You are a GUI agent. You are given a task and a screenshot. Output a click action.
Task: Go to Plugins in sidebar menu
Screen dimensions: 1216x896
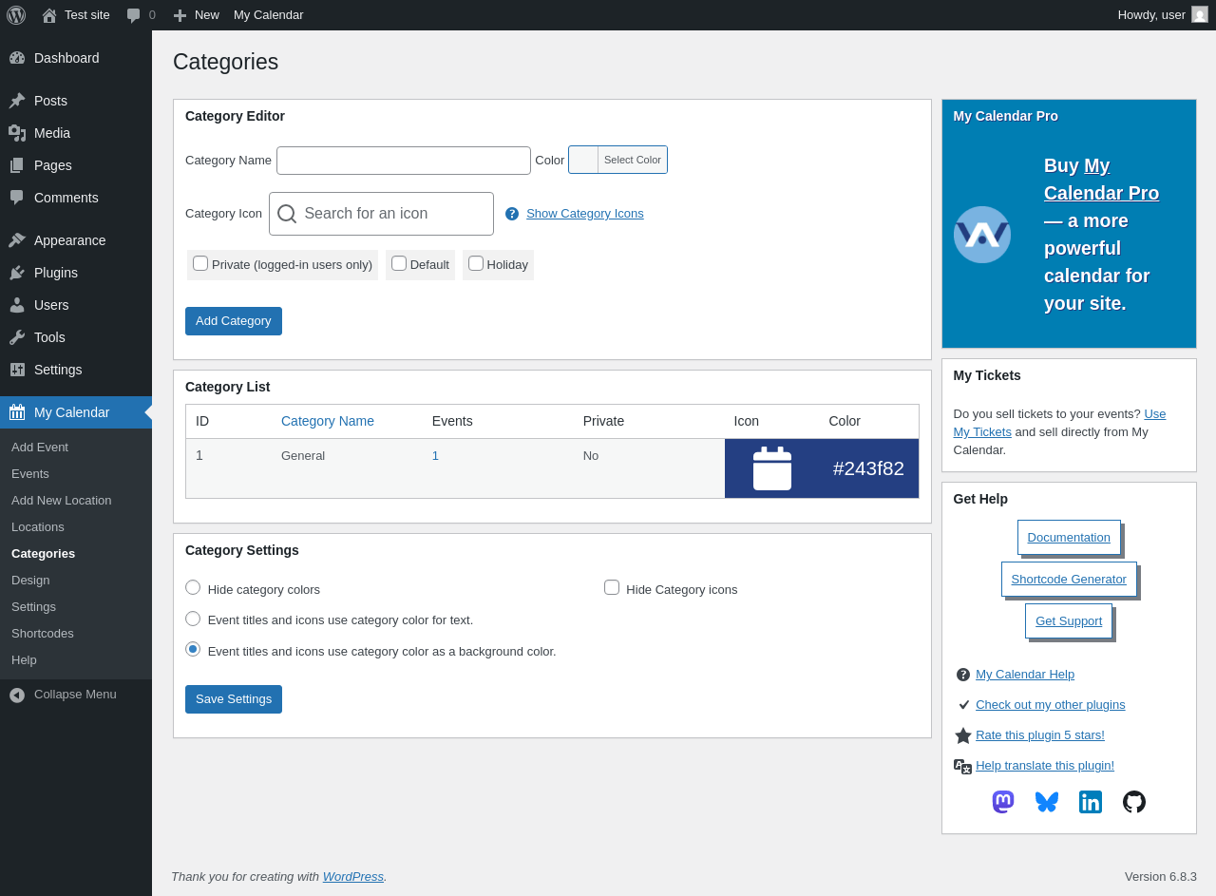[x=56, y=273]
